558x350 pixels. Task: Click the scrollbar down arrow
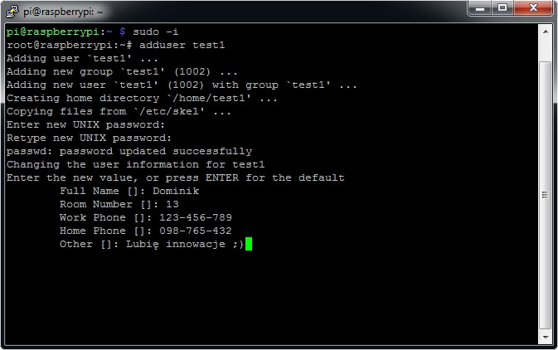pyautogui.click(x=546, y=334)
